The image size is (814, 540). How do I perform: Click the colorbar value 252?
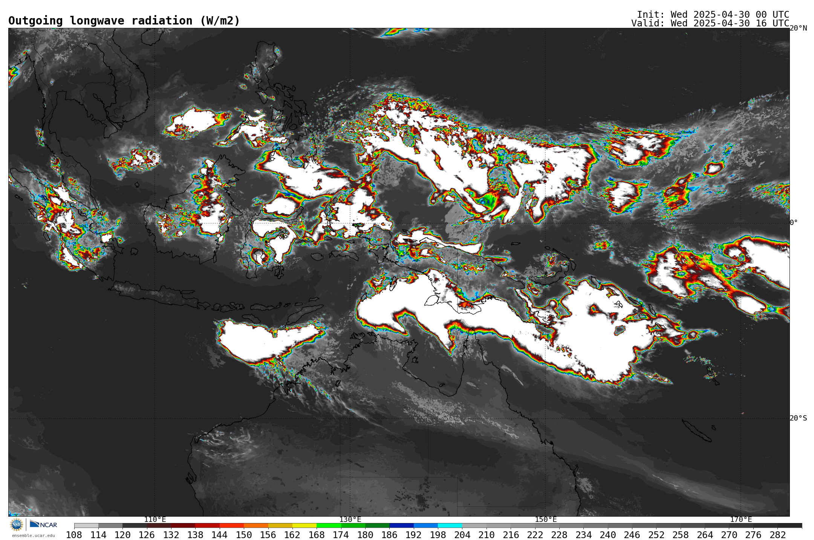[656, 535]
